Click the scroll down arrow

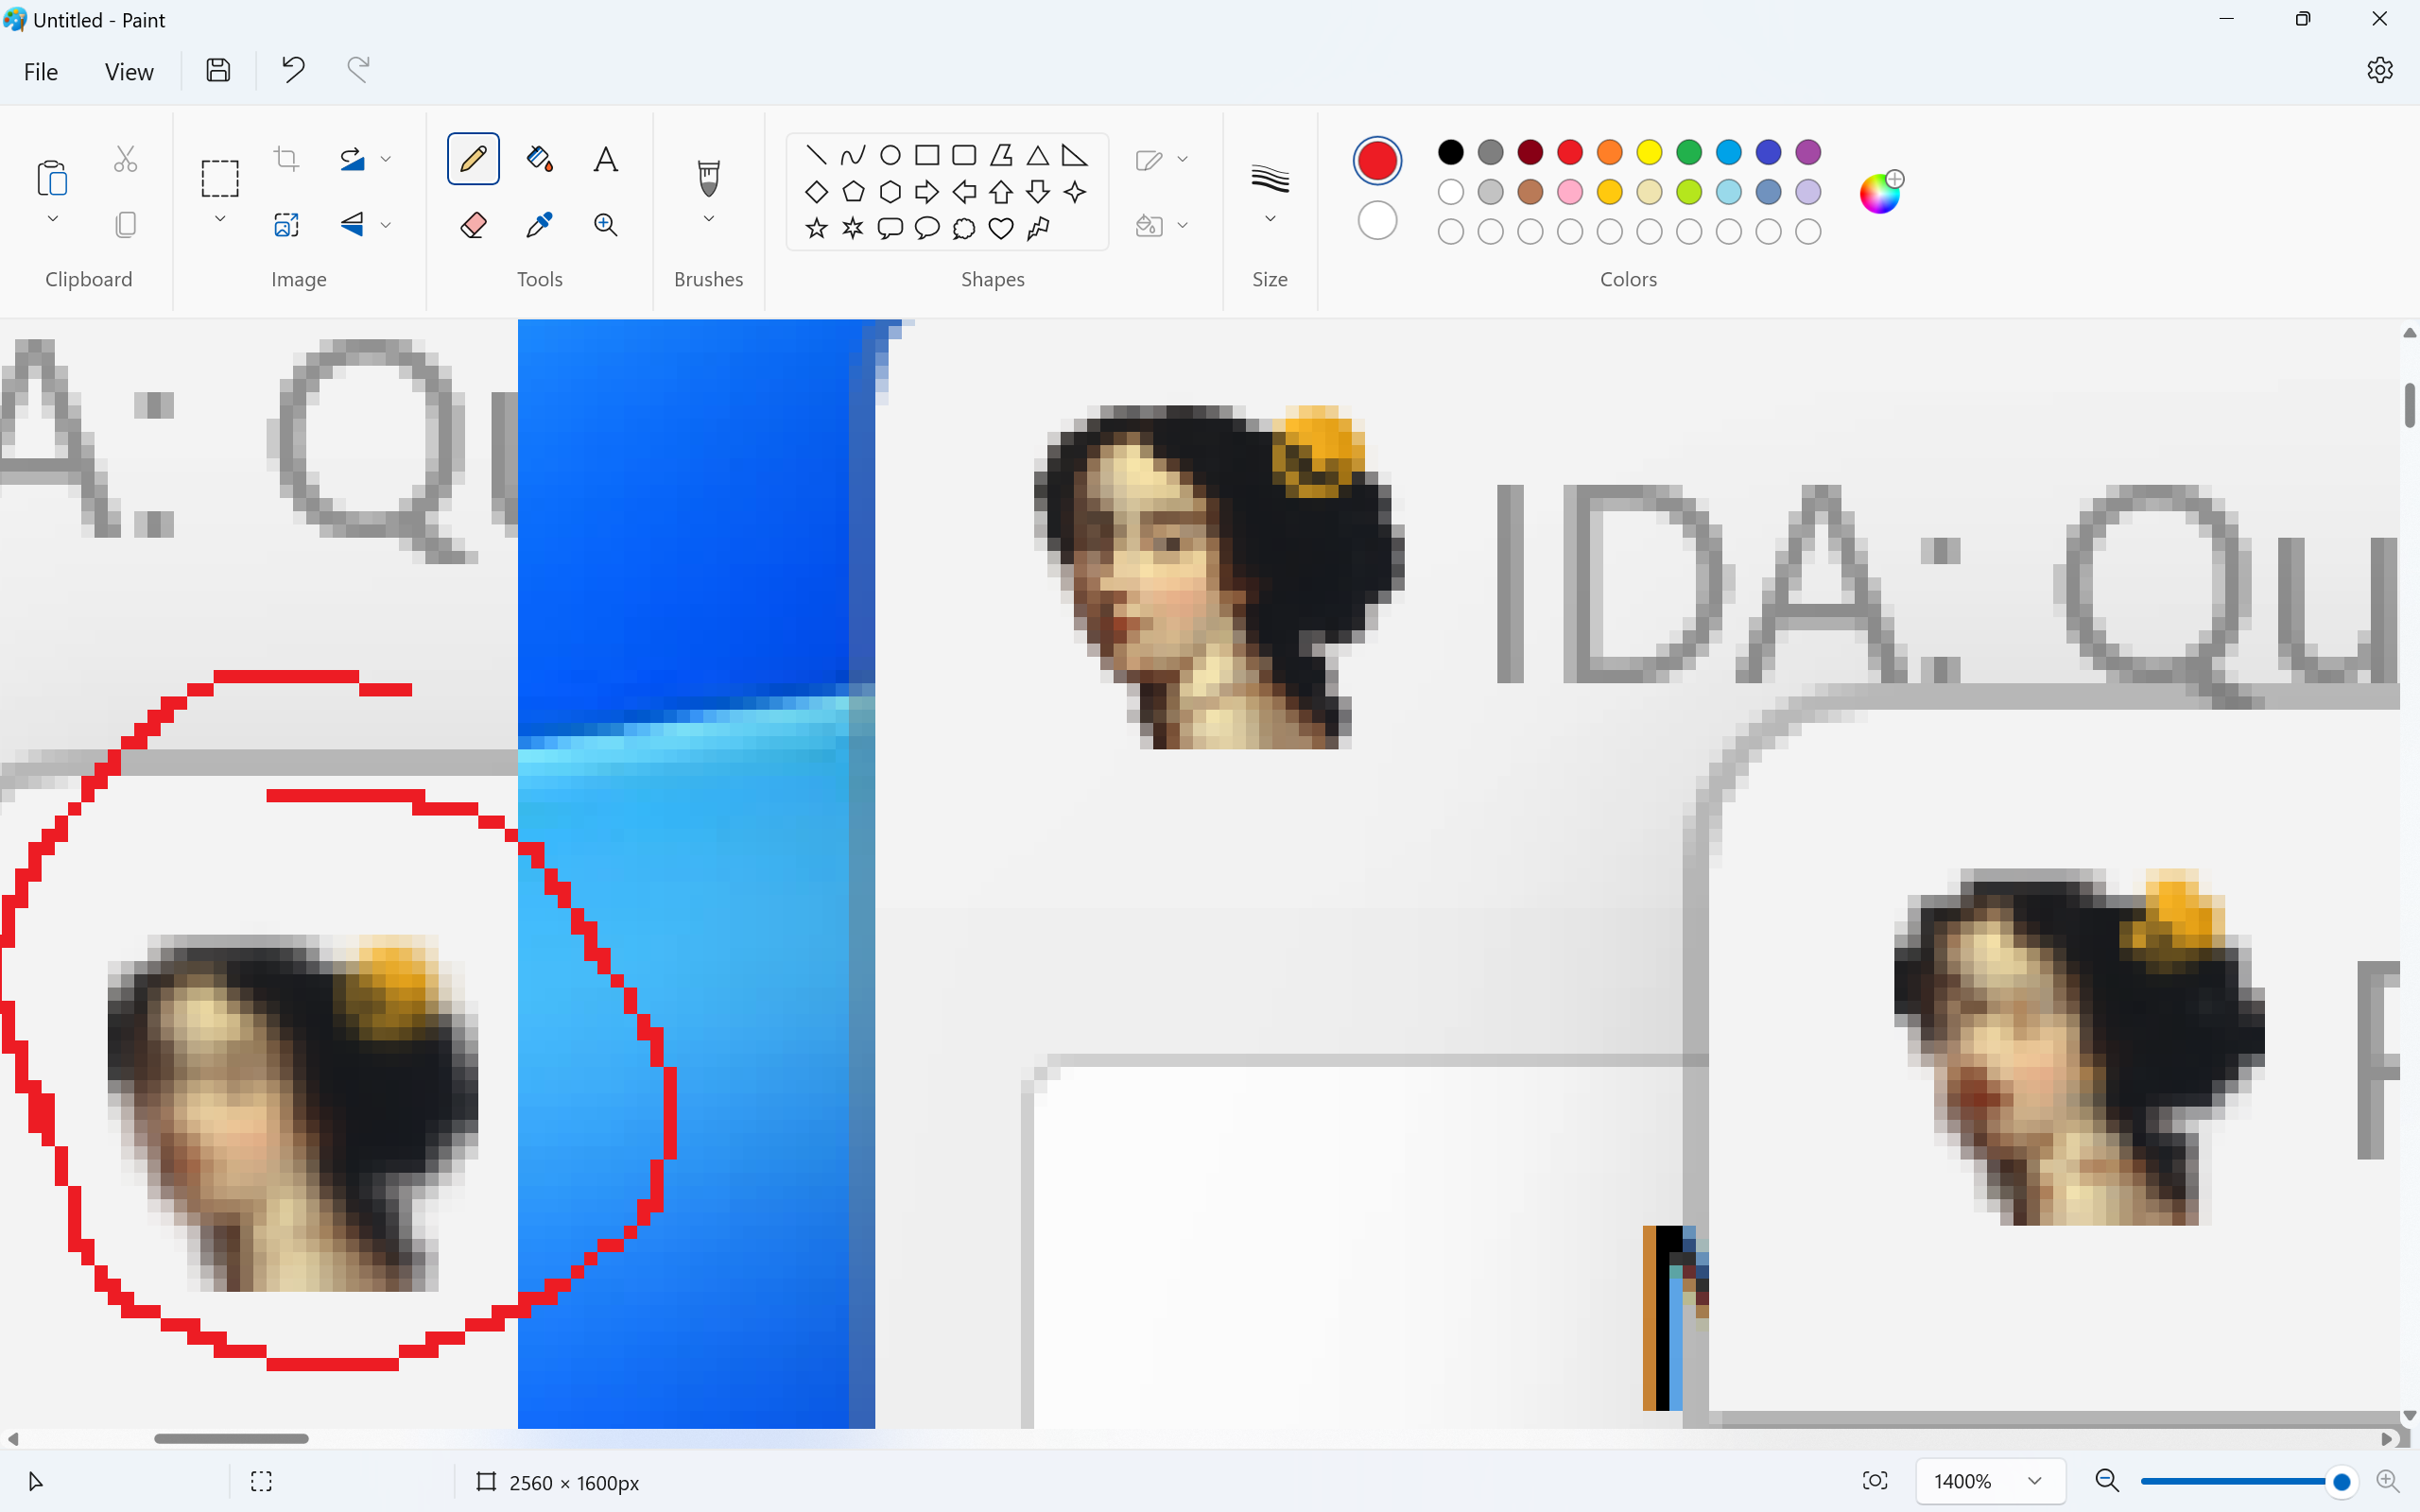[2409, 1415]
